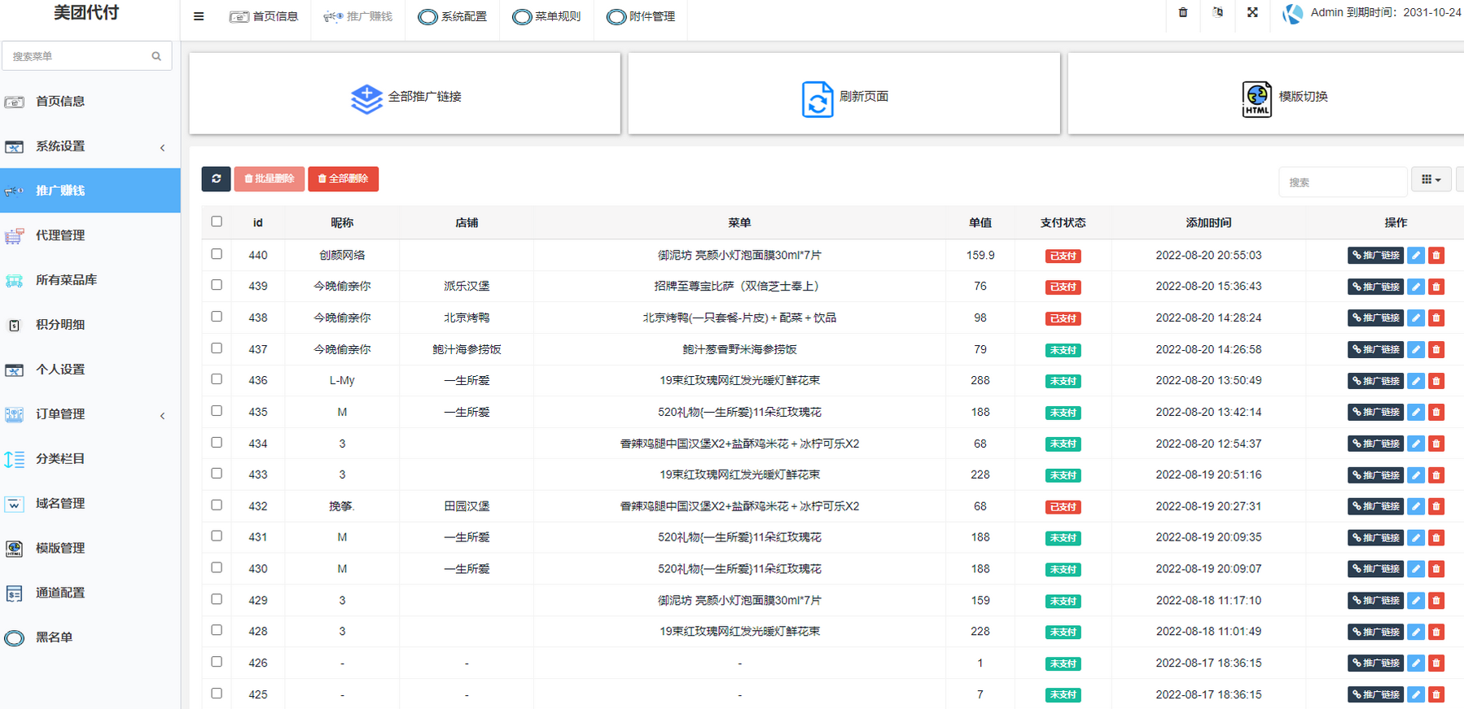1464x709 pixels.
Task: Click the 全部删除 button
Action: pos(343,179)
